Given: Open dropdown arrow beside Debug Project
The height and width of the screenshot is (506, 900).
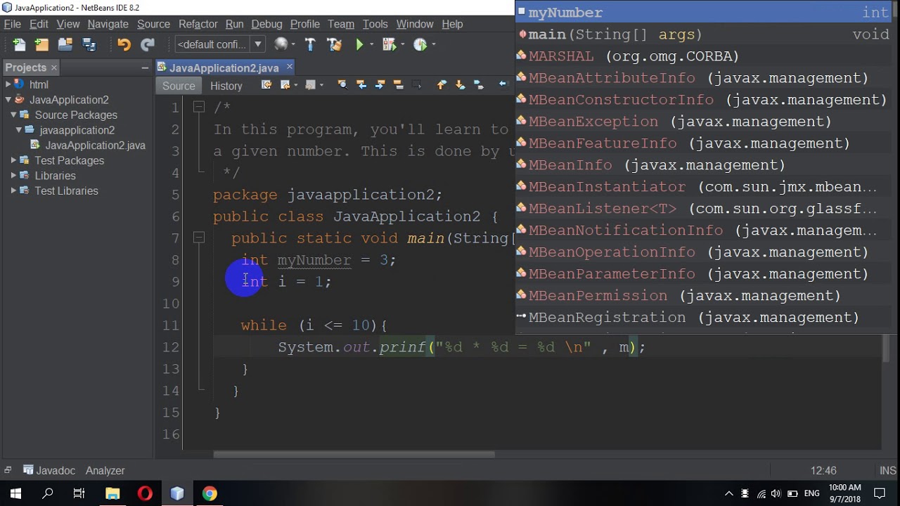Looking at the screenshot, I should click(x=401, y=44).
